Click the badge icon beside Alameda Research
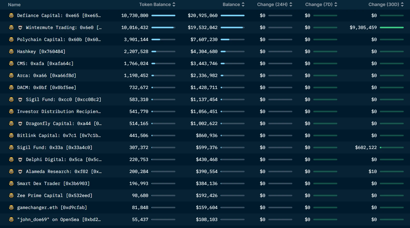 pos(20,171)
